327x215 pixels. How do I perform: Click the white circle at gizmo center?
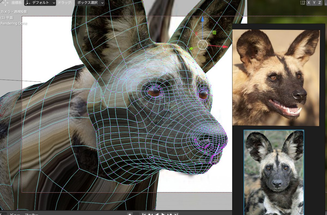[x=202, y=45]
